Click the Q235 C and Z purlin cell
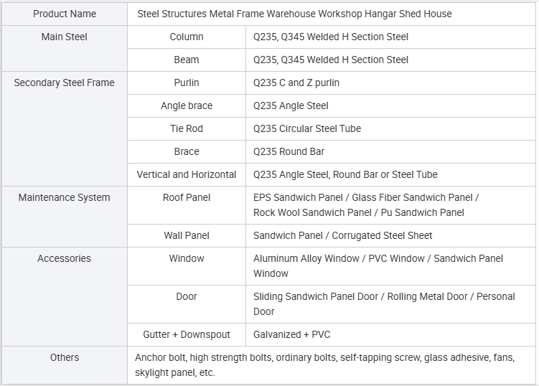This screenshot has width=539, height=386. point(391,83)
